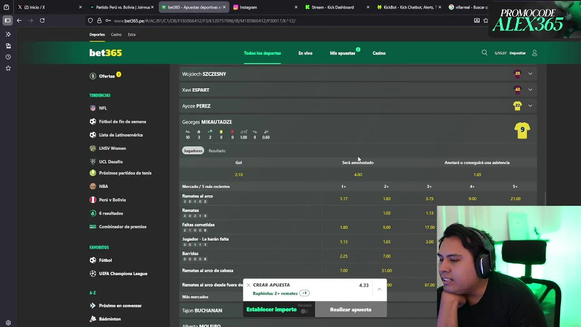581x327 pixels.
Task: Remove Raphinha selection with X icon
Action: click(x=248, y=285)
